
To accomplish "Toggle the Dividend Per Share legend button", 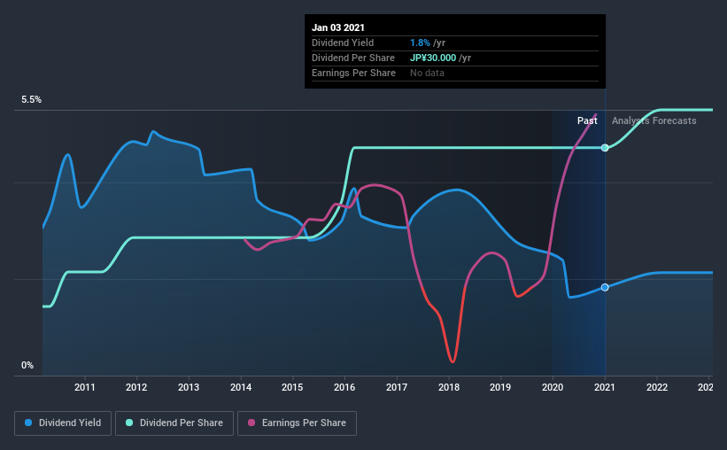I will point(174,423).
